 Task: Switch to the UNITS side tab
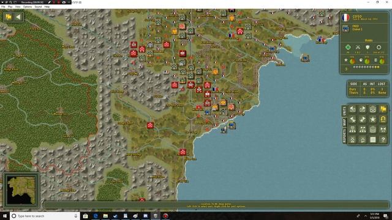(x=344, y=111)
